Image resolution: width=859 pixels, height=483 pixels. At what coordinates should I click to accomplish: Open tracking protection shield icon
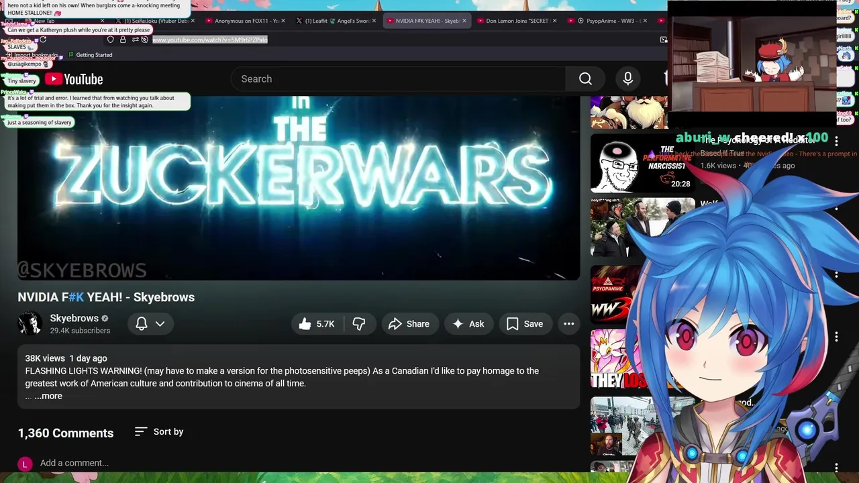(111, 40)
